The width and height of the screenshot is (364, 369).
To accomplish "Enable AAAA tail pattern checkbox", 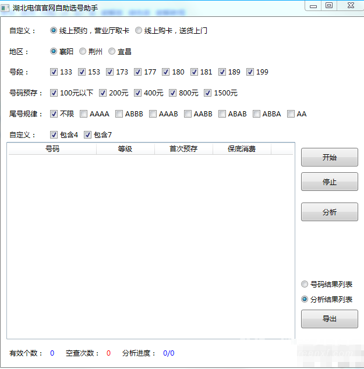I will click(x=83, y=114).
